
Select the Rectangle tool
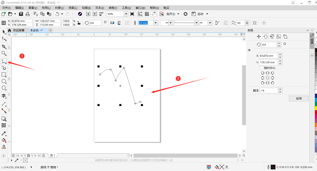(4, 74)
